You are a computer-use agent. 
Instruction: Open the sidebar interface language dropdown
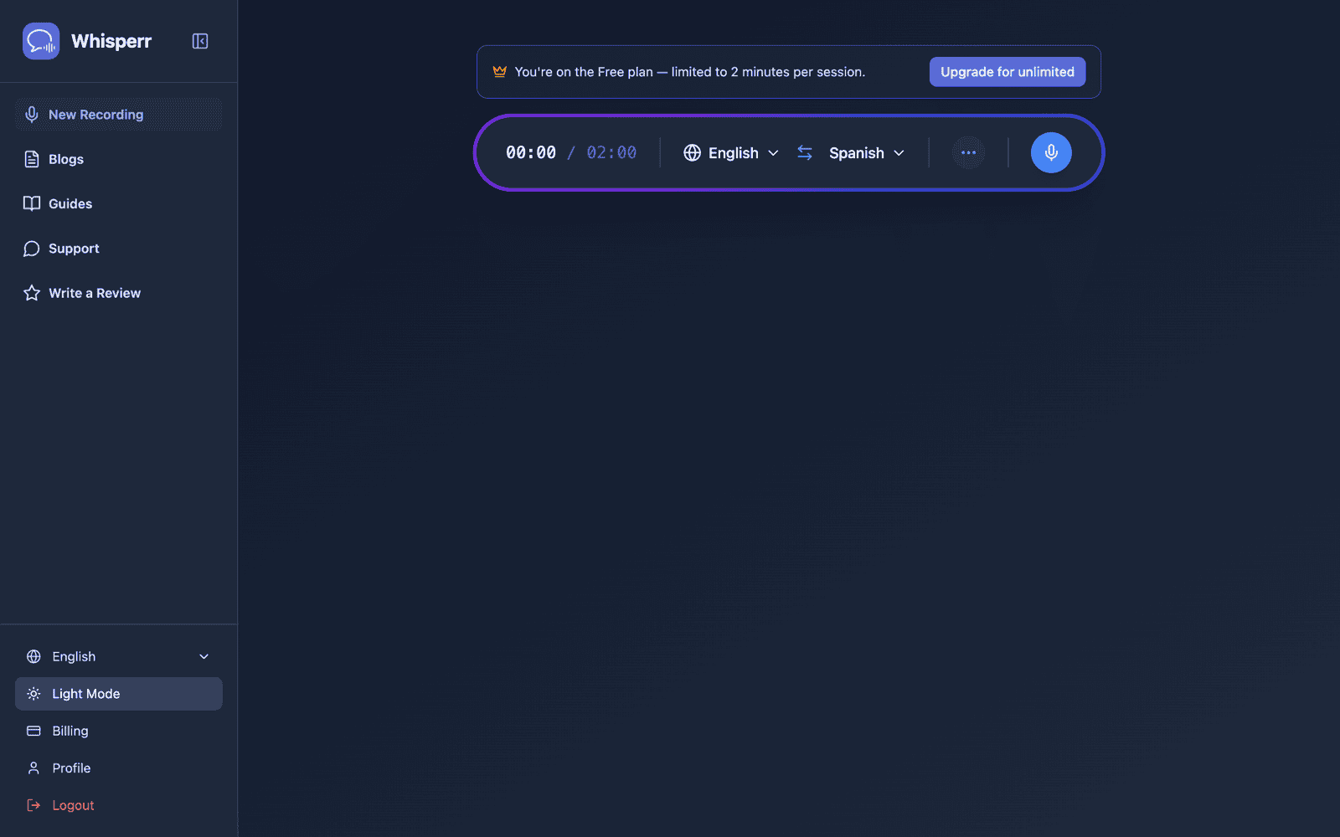[119, 656]
